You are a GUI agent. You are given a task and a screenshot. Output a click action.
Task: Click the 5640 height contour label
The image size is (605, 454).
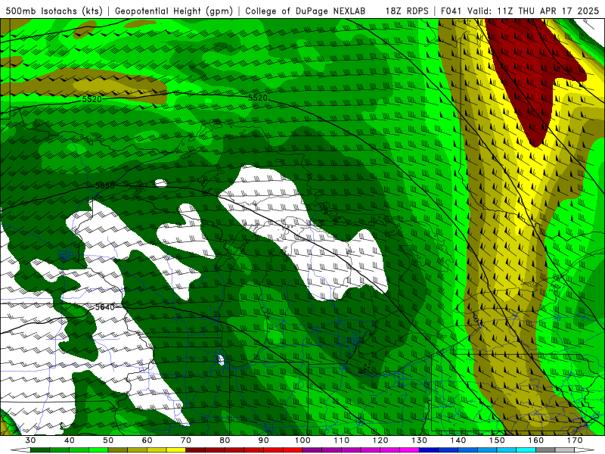105,307
